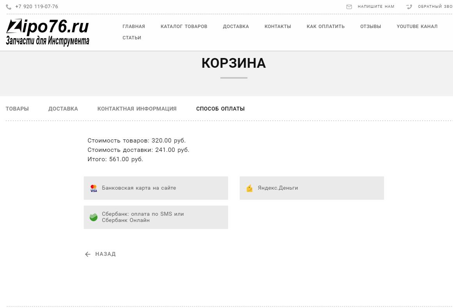Choose Сбербанк оплата по SMS option
The width and height of the screenshot is (453, 308).
(156, 217)
